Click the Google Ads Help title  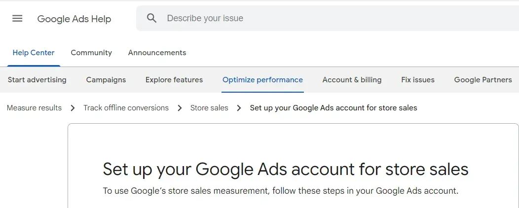tap(74, 19)
